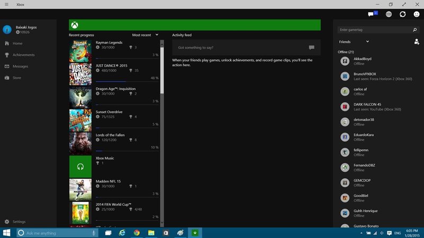
Task: Click the Xbox logo on green banner
Action: [75, 25]
